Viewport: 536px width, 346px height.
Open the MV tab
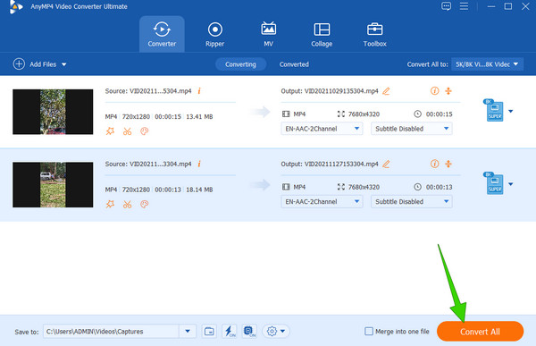pyautogui.click(x=268, y=34)
